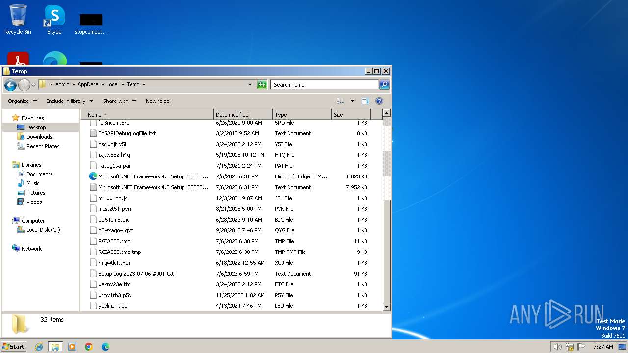
Task: Go back with the Explorer back arrow
Action: [10, 85]
